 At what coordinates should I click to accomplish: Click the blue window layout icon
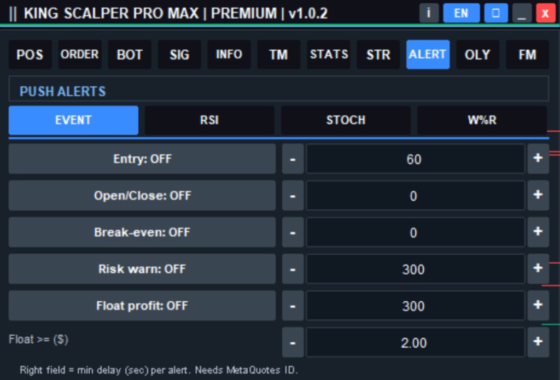click(x=495, y=13)
